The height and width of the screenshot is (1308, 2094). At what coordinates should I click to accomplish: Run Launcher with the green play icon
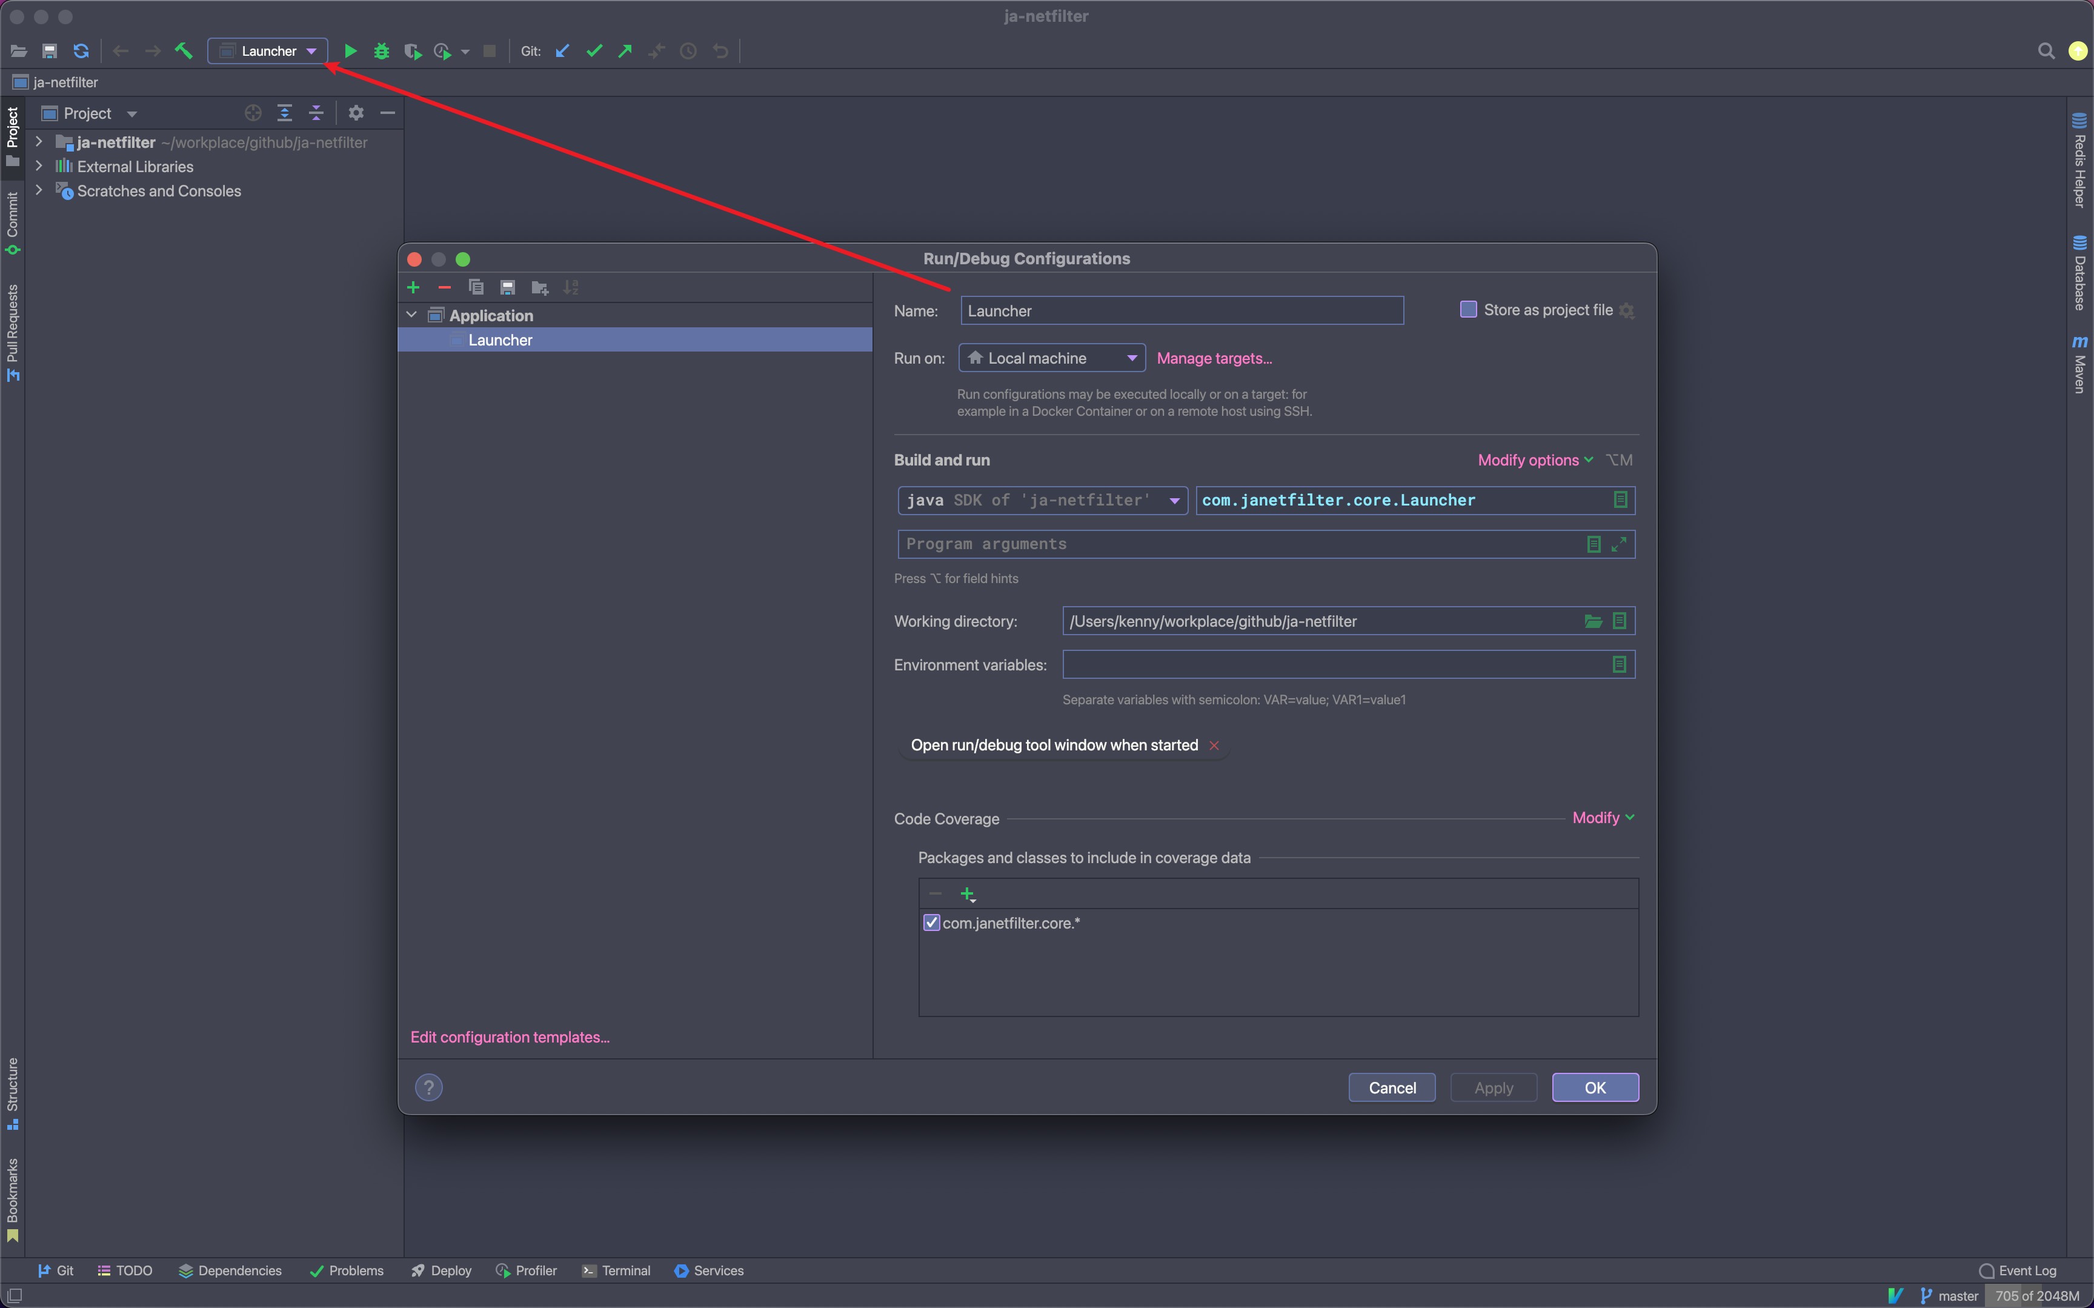pyautogui.click(x=350, y=51)
